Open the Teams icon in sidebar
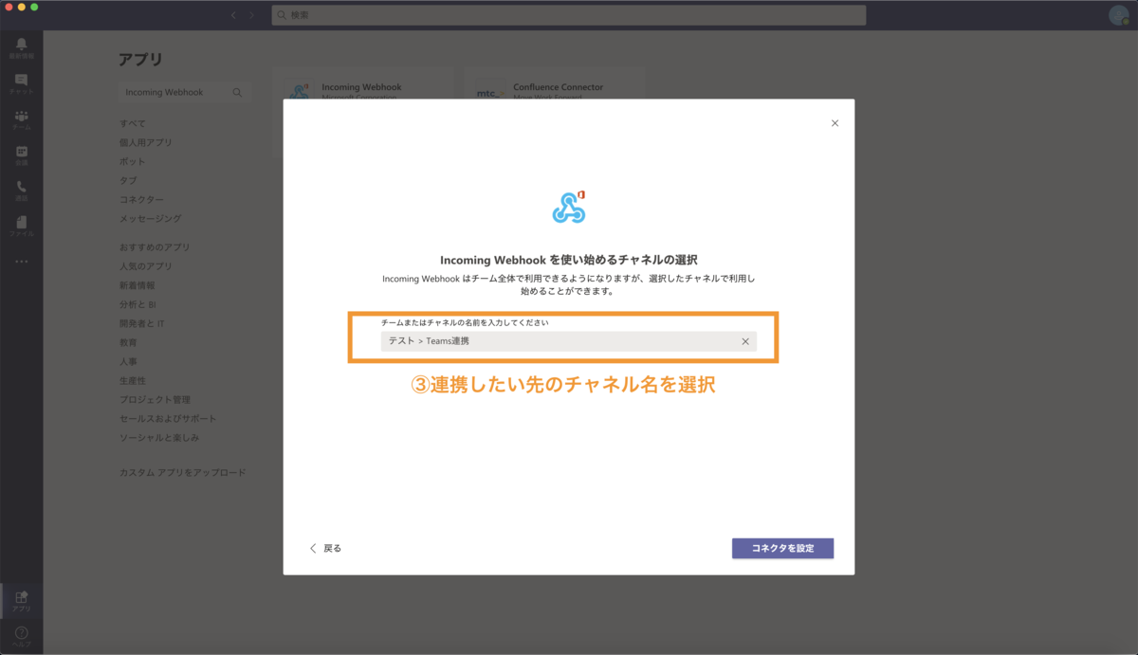This screenshot has width=1138, height=655. point(21,119)
